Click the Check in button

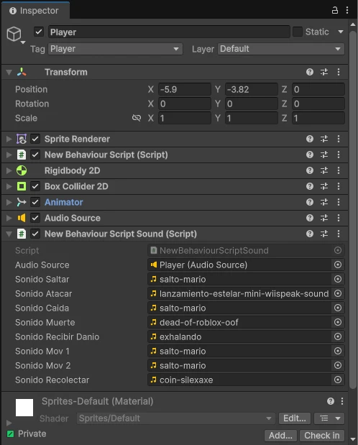(x=321, y=436)
